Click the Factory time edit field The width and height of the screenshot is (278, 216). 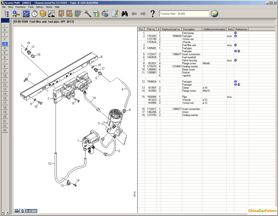click(x=184, y=14)
